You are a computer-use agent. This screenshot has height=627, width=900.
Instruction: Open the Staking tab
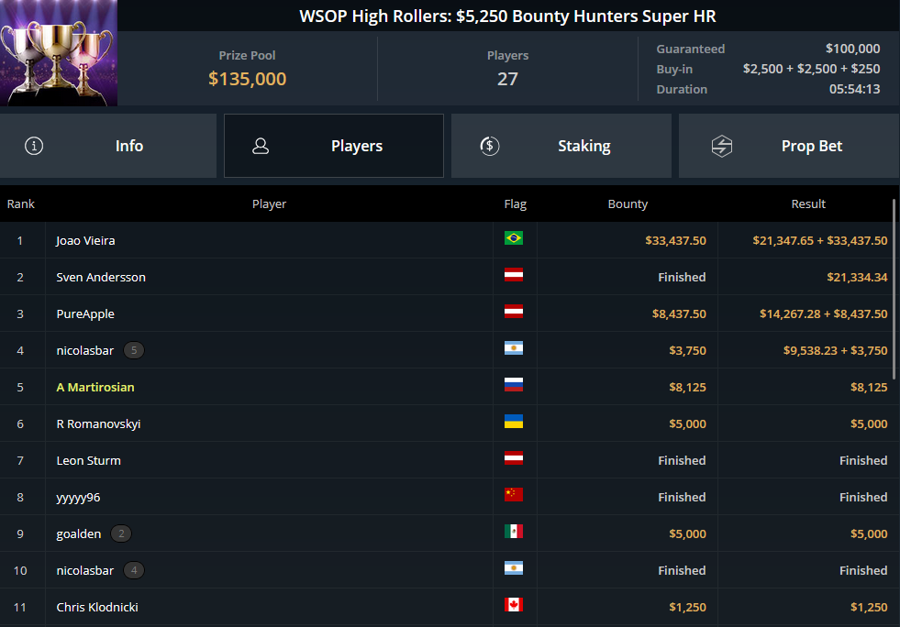(561, 146)
